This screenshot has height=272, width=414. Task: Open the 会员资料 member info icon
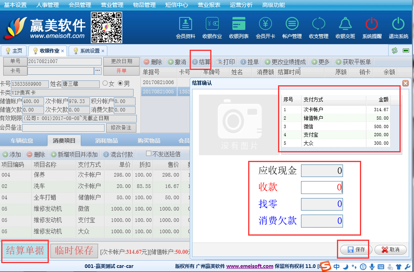tap(186, 27)
